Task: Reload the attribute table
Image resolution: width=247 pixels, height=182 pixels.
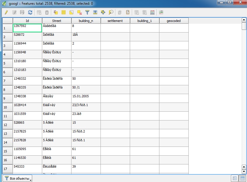Action: 30,12
